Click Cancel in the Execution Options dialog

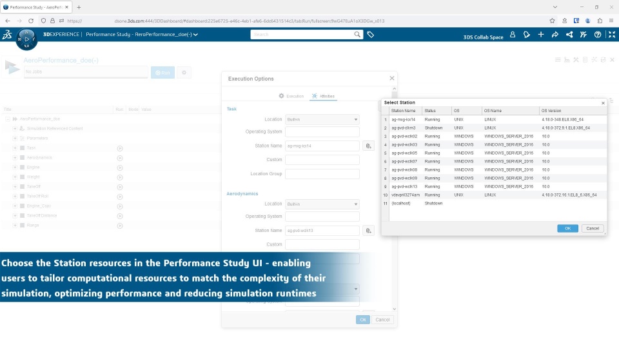click(382, 320)
